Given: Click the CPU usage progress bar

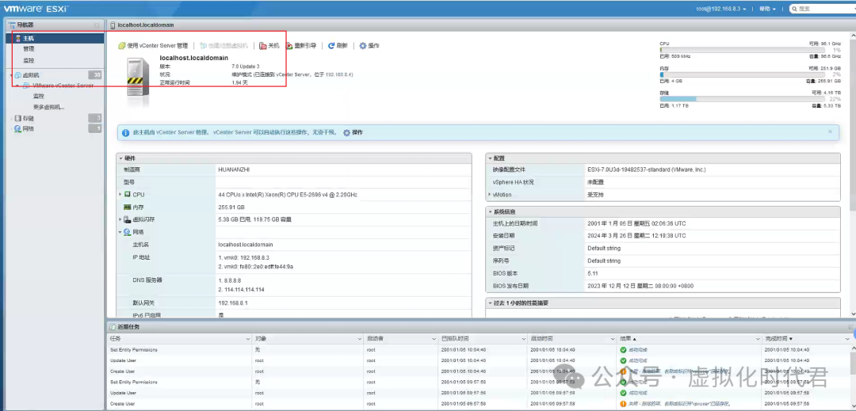Looking at the screenshot, I should pyautogui.click(x=742, y=50).
